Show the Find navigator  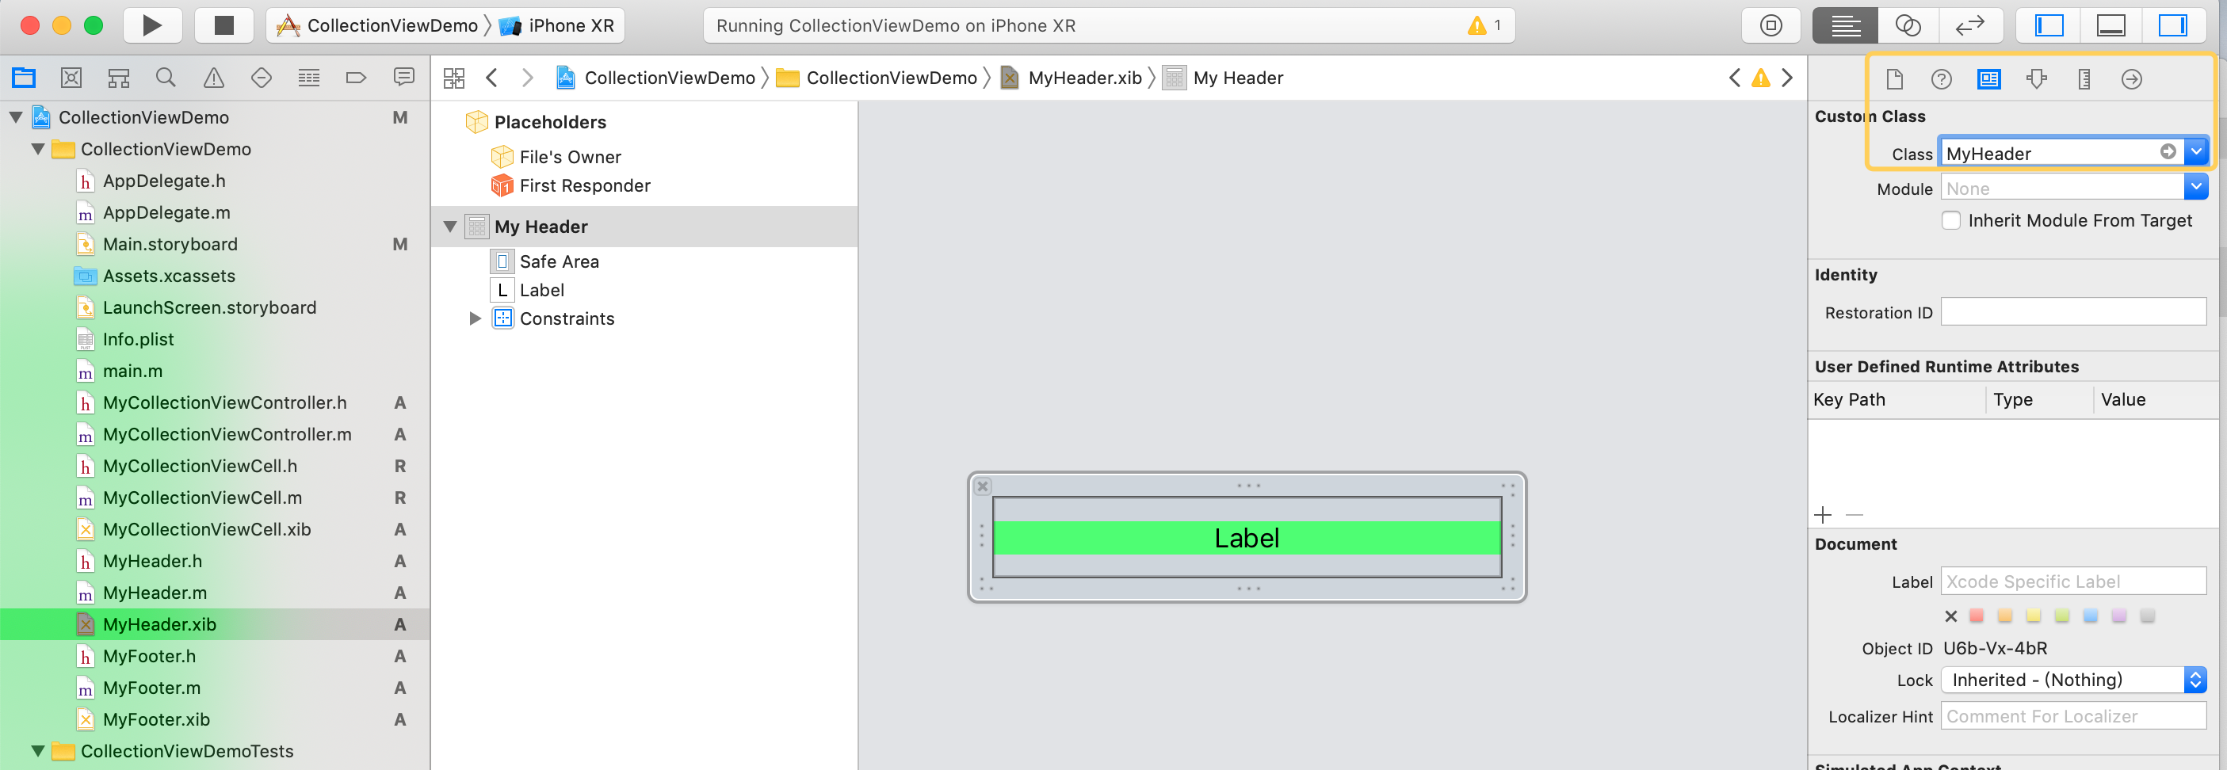pyautogui.click(x=166, y=78)
